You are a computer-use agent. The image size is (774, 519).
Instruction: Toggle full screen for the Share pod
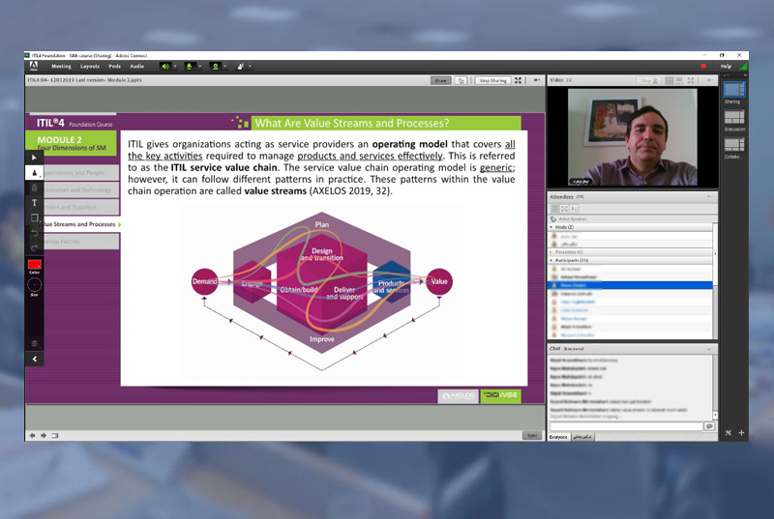point(519,80)
